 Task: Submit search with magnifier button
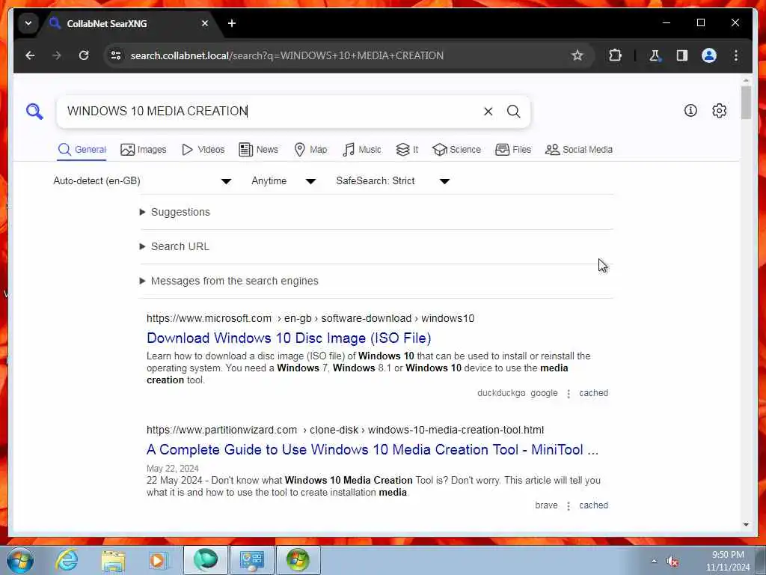click(513, 112)
